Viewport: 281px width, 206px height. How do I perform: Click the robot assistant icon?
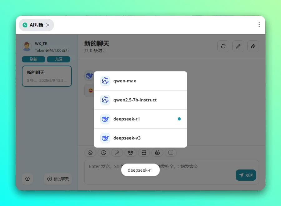coord(157,153)
